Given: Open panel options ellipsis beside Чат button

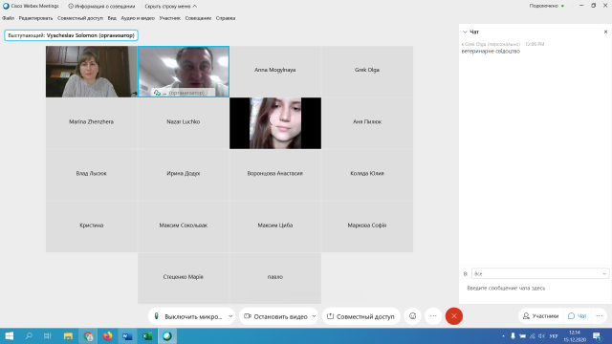Looking at the screenshot, I should [x=600, y=316].
